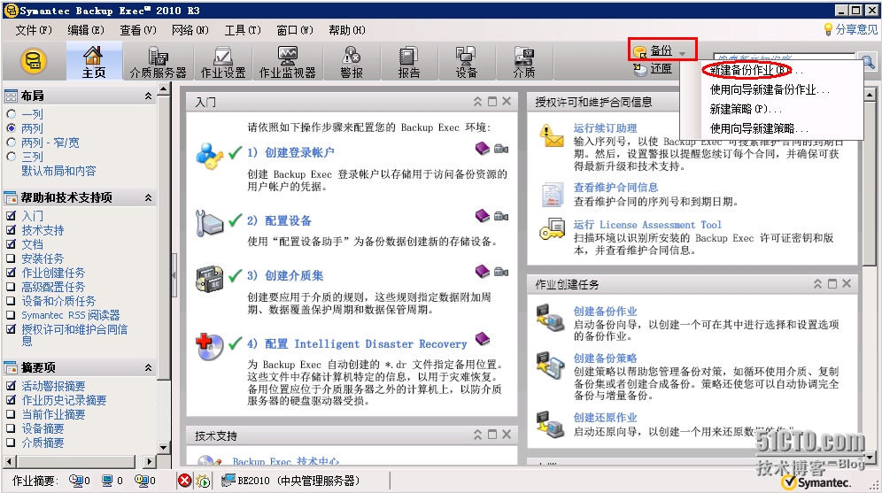Open the 创建介质集 step link
This screenshot has height=493, width=882.
285,275
